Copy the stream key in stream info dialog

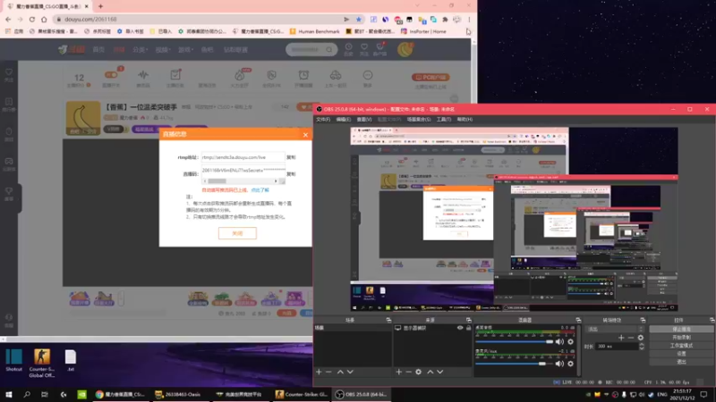[x=291, y=173]
